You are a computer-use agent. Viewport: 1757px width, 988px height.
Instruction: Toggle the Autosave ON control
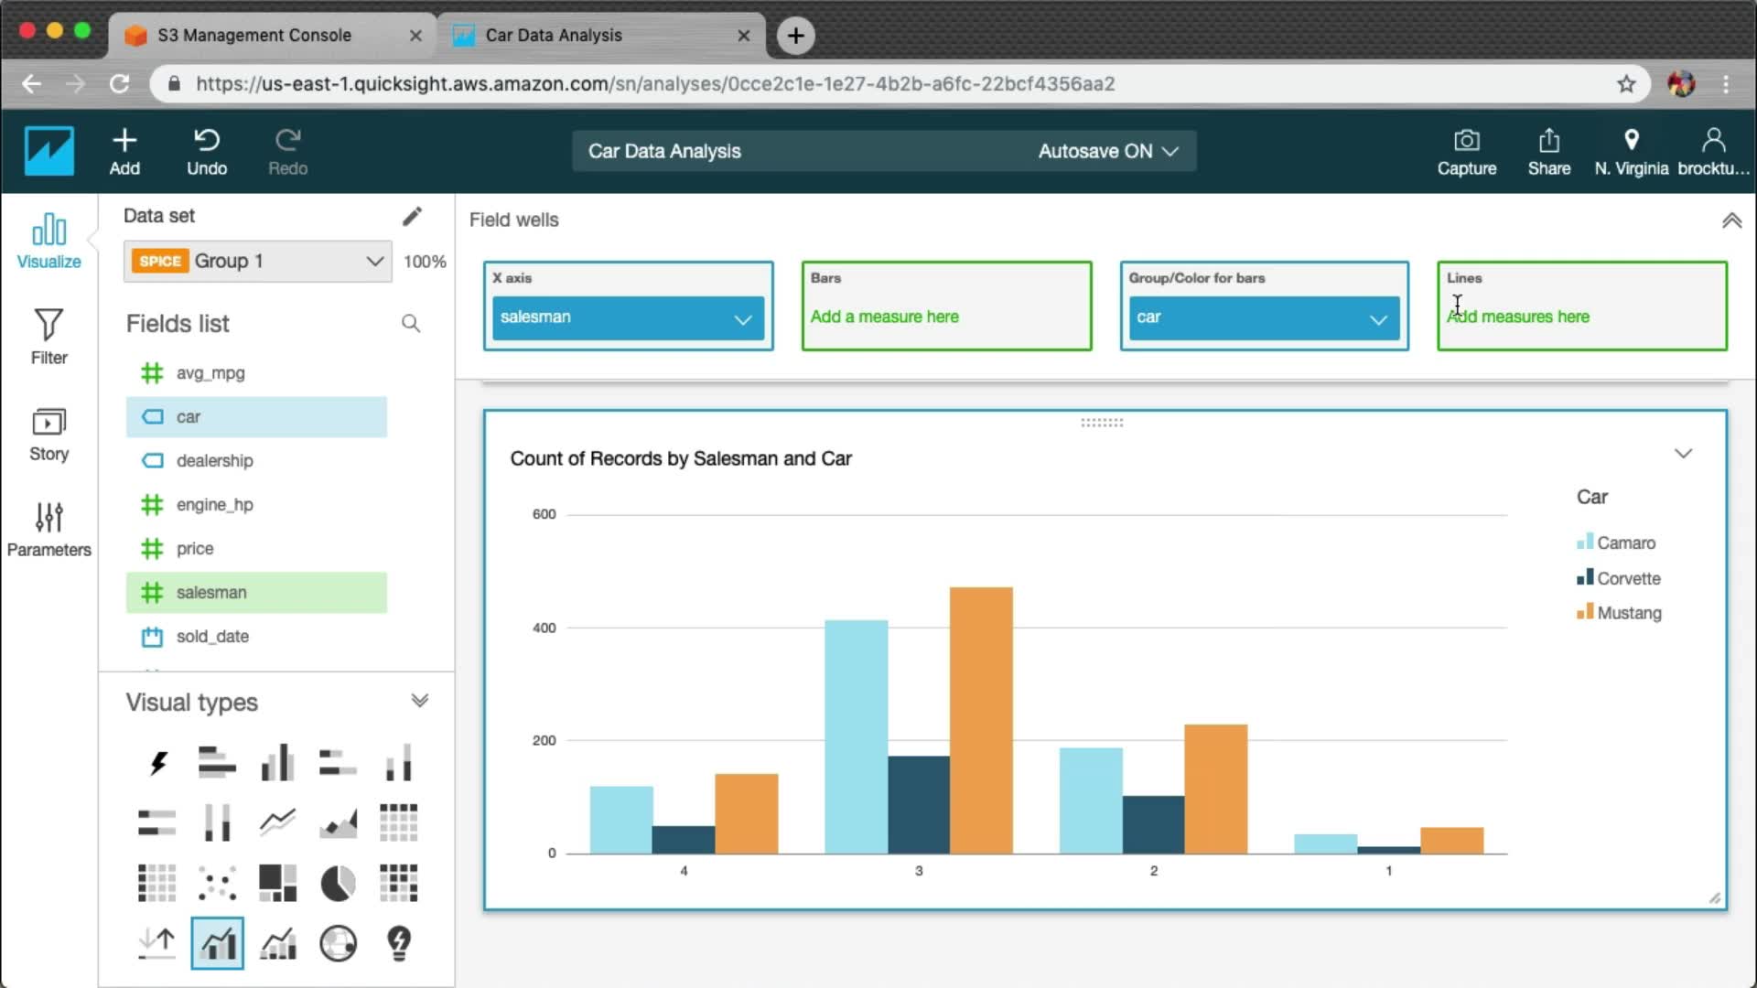pos(1107,151)
